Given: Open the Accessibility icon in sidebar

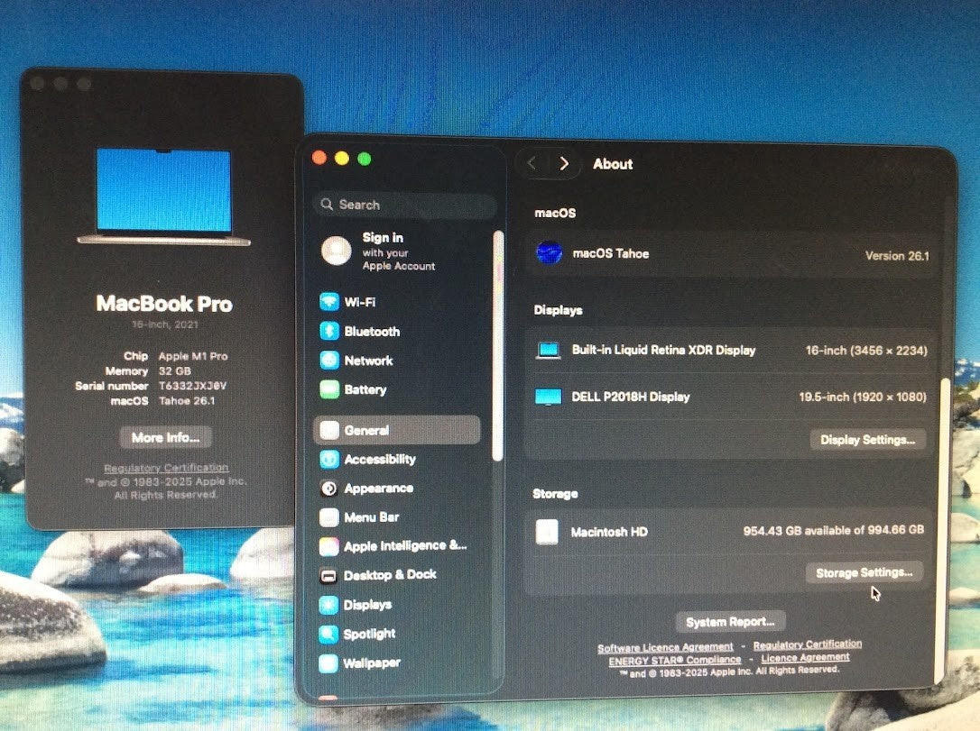Looking at the screenshot, I should pyautogui.click(x=329, y=460).
